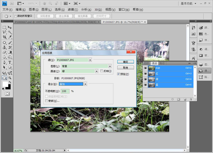Hide the RGB channel visibility eye
Image resolution: width=213 pixels, height=153 pixels.
[145, 68]
